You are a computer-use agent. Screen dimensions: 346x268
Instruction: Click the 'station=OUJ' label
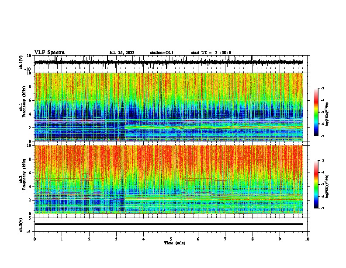pos(162,53)
